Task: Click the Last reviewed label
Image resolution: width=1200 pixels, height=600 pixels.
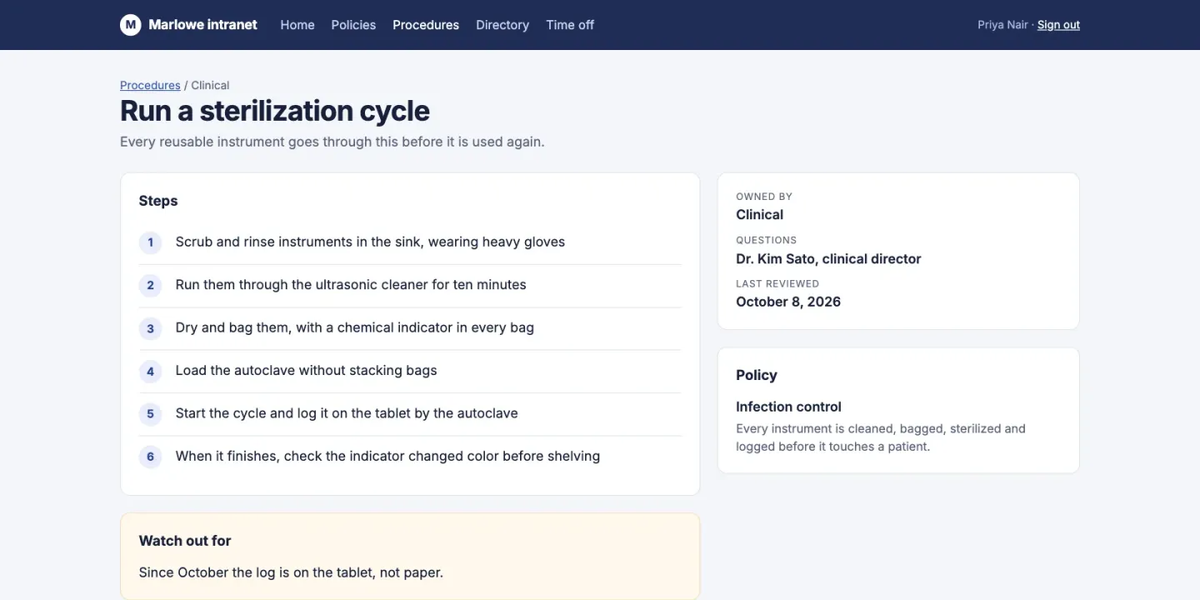Action: tap(777, 283)
